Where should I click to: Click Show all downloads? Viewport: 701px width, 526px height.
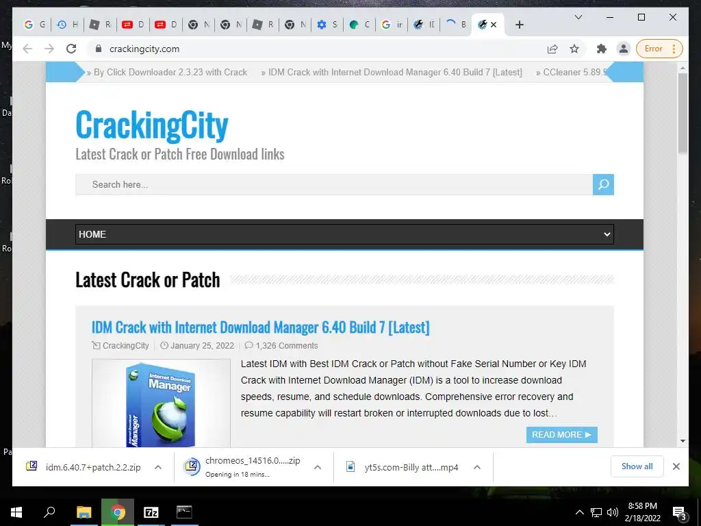(637, 466)
